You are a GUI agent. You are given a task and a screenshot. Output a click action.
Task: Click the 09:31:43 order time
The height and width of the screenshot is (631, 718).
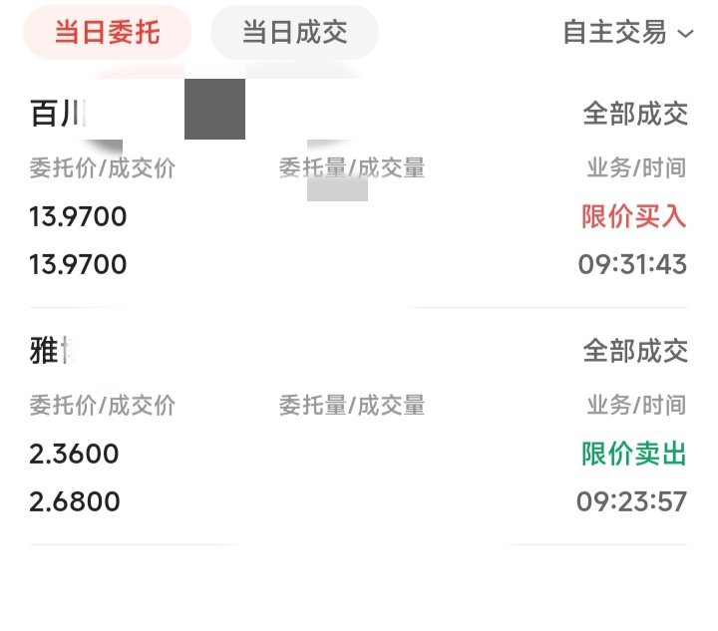(x=632, y=264)
